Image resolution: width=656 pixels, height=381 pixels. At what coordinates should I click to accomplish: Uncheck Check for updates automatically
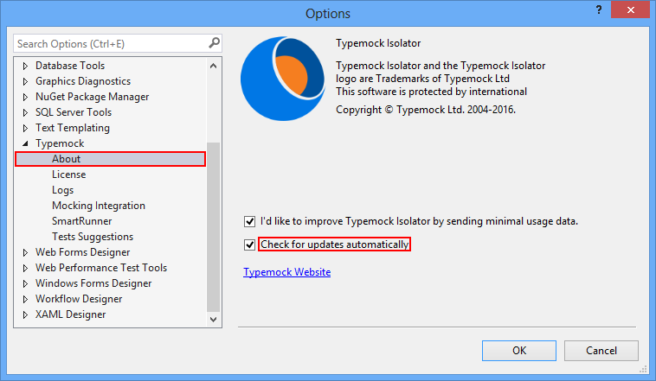coord(250,244)
